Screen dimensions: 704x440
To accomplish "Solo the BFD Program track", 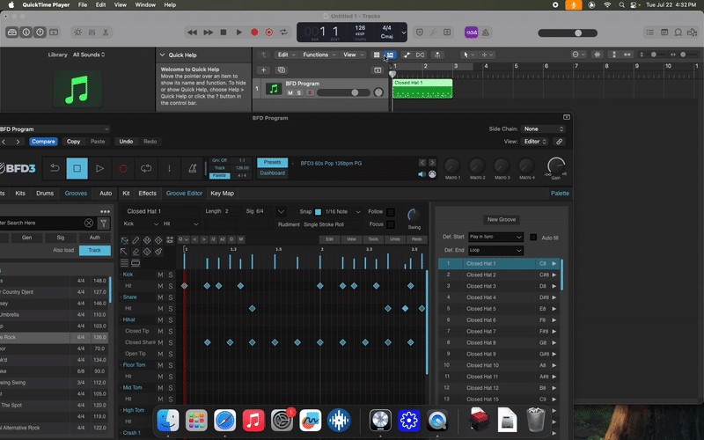I will [x=299, y=93].
